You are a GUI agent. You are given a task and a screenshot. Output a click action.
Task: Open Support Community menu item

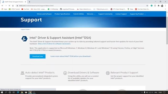point(105,14)
